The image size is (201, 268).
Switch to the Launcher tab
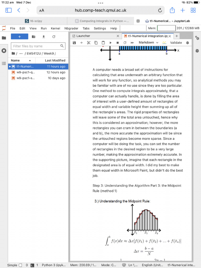coord(83,36)
